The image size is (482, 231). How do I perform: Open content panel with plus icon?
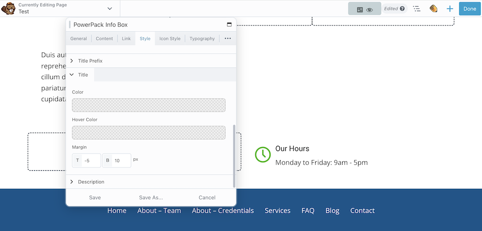coord(450,9)
